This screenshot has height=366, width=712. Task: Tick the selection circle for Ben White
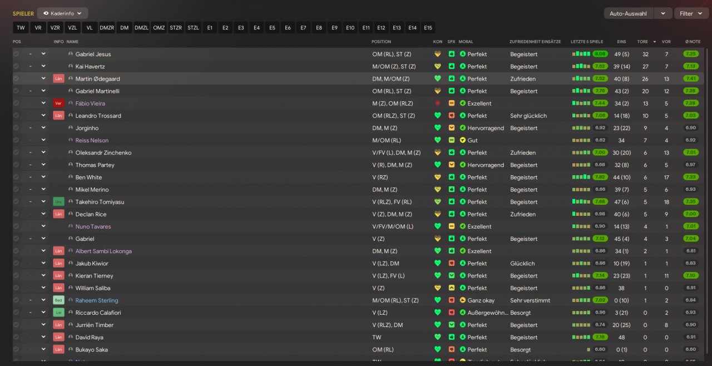[x=16, y=177]
